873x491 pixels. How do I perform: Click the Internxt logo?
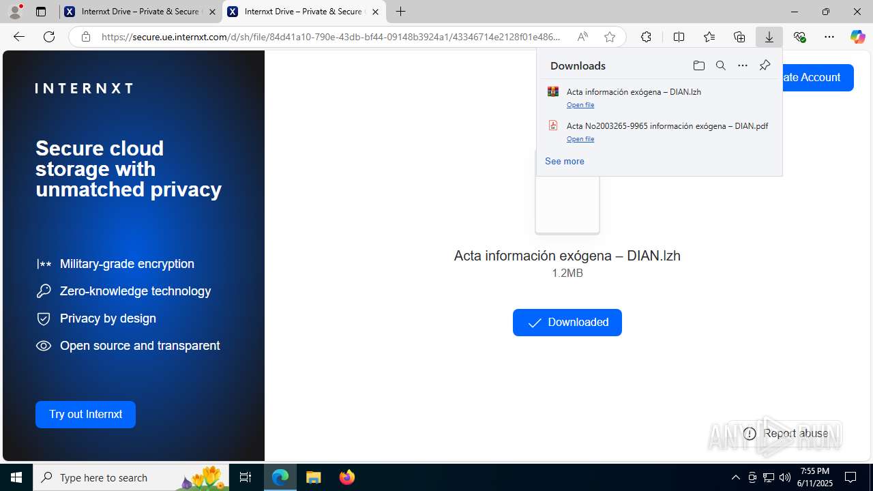(x=84, y=88)
